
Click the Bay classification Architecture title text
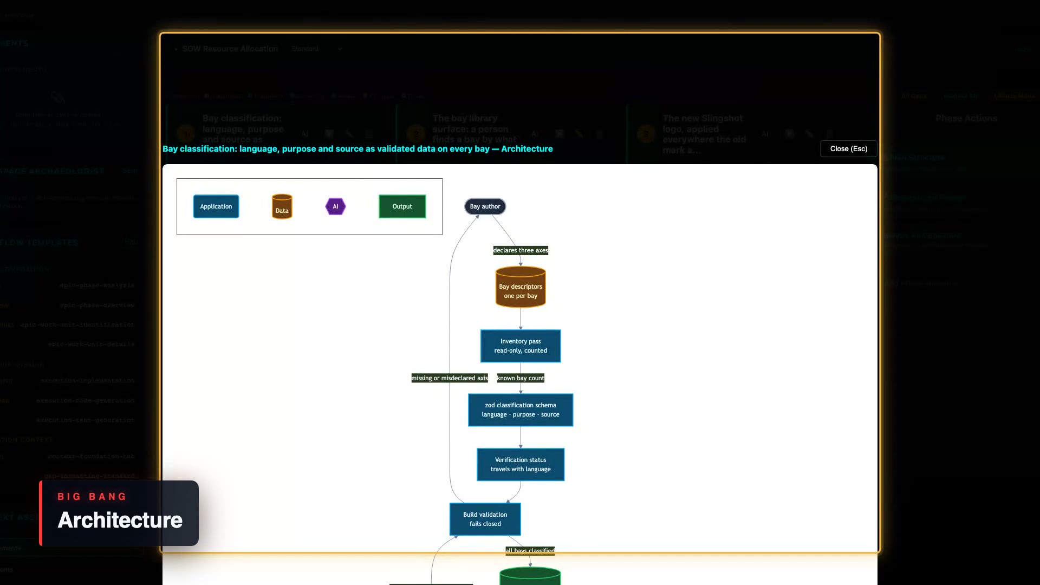(x=357, y=148)
